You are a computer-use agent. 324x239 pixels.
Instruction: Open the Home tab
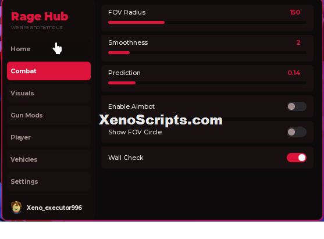(49, 49)
